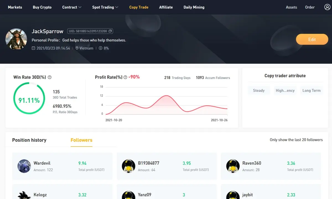This screenshot has height=199, width=332.
Task: Click the Kelogz follower name
Action: click(x=40, y=195)
